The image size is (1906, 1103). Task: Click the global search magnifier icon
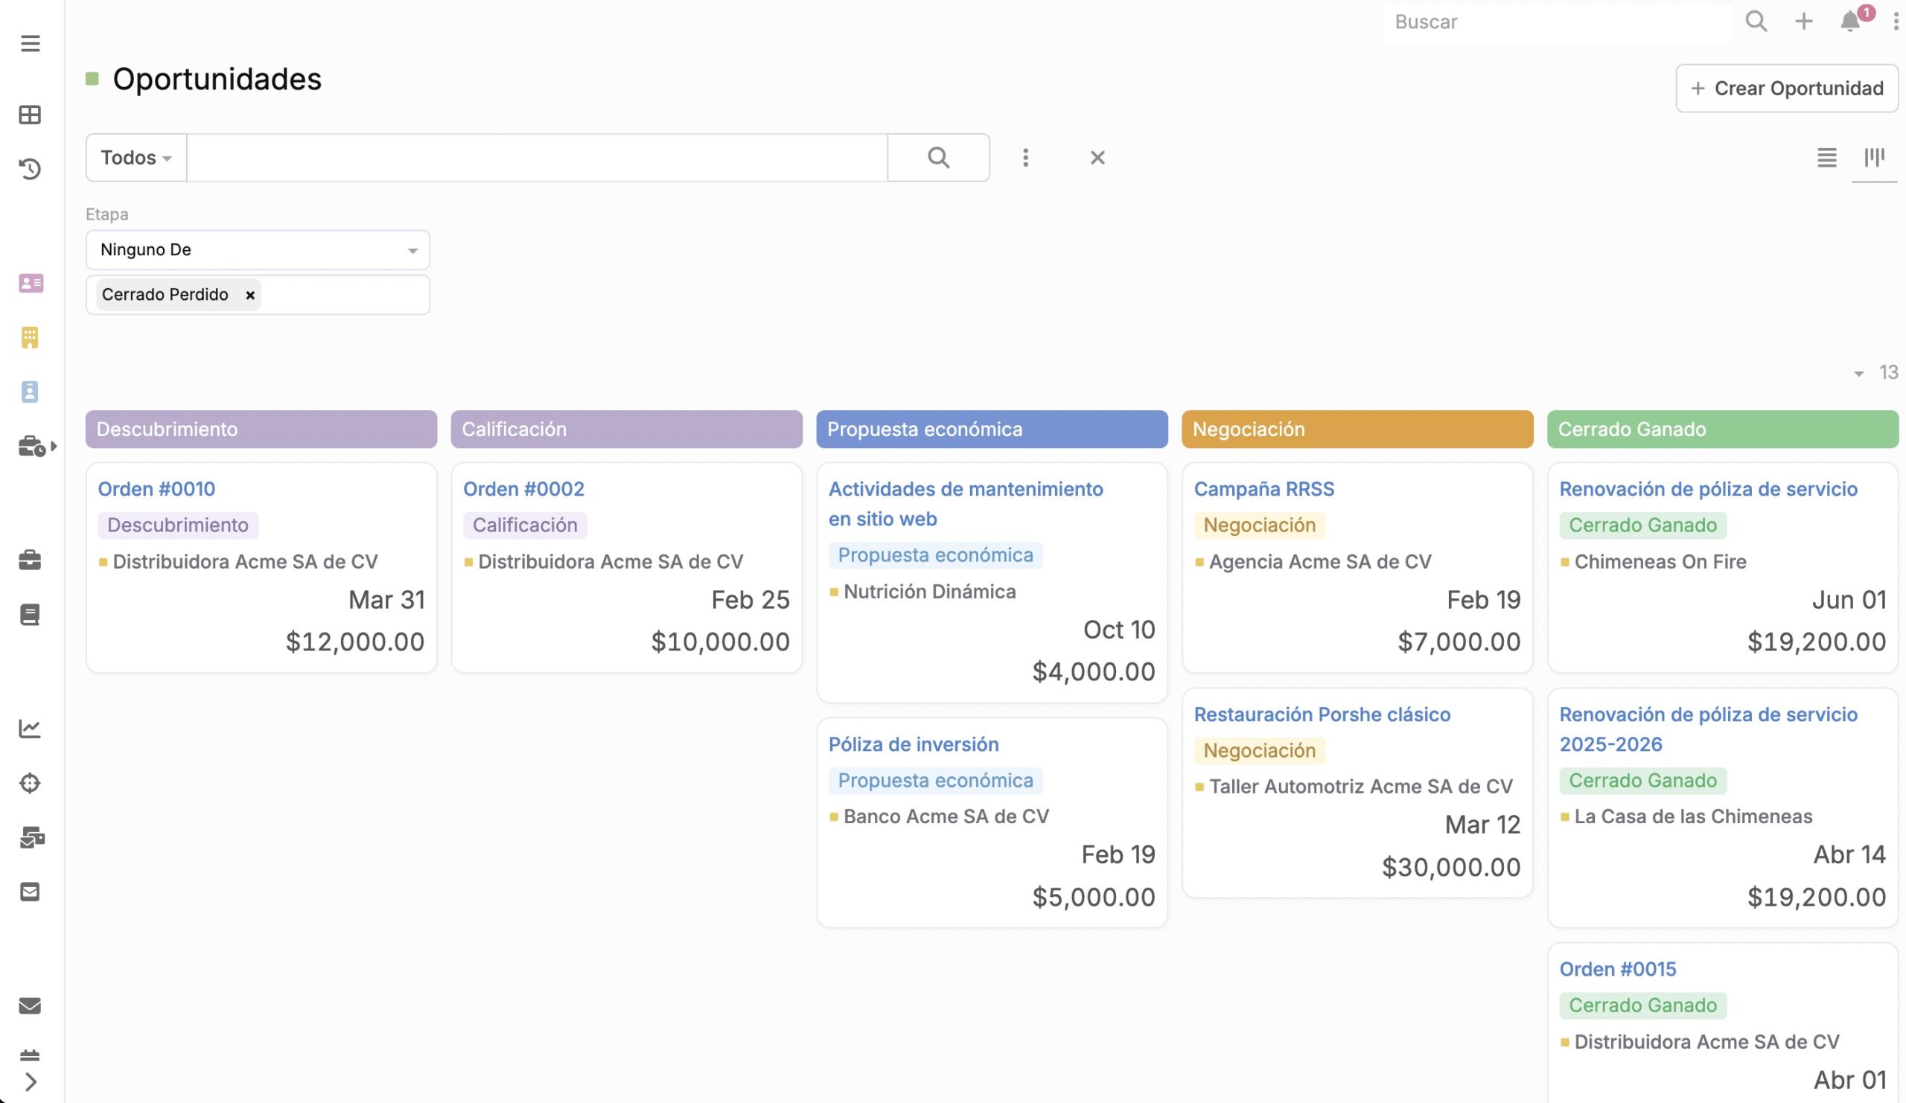coord(1756,21)
